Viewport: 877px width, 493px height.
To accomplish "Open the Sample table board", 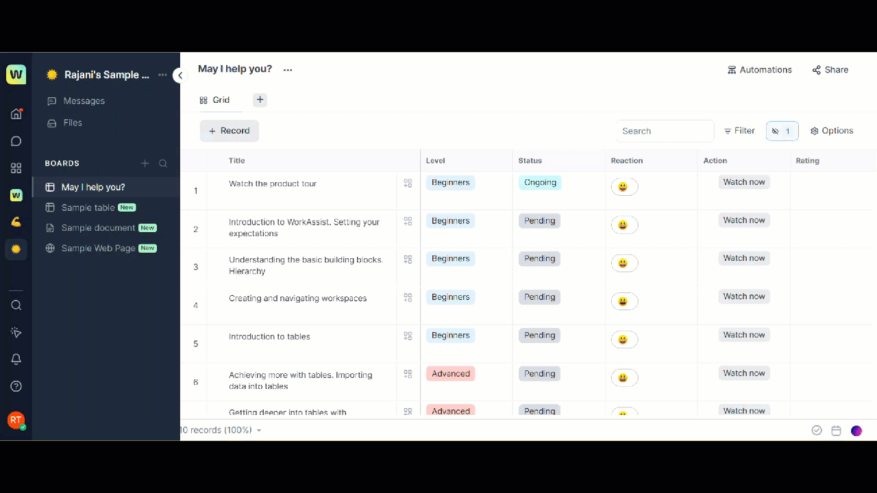I will (88, 207).
